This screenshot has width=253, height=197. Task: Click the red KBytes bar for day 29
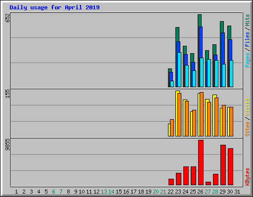[223, 165]
